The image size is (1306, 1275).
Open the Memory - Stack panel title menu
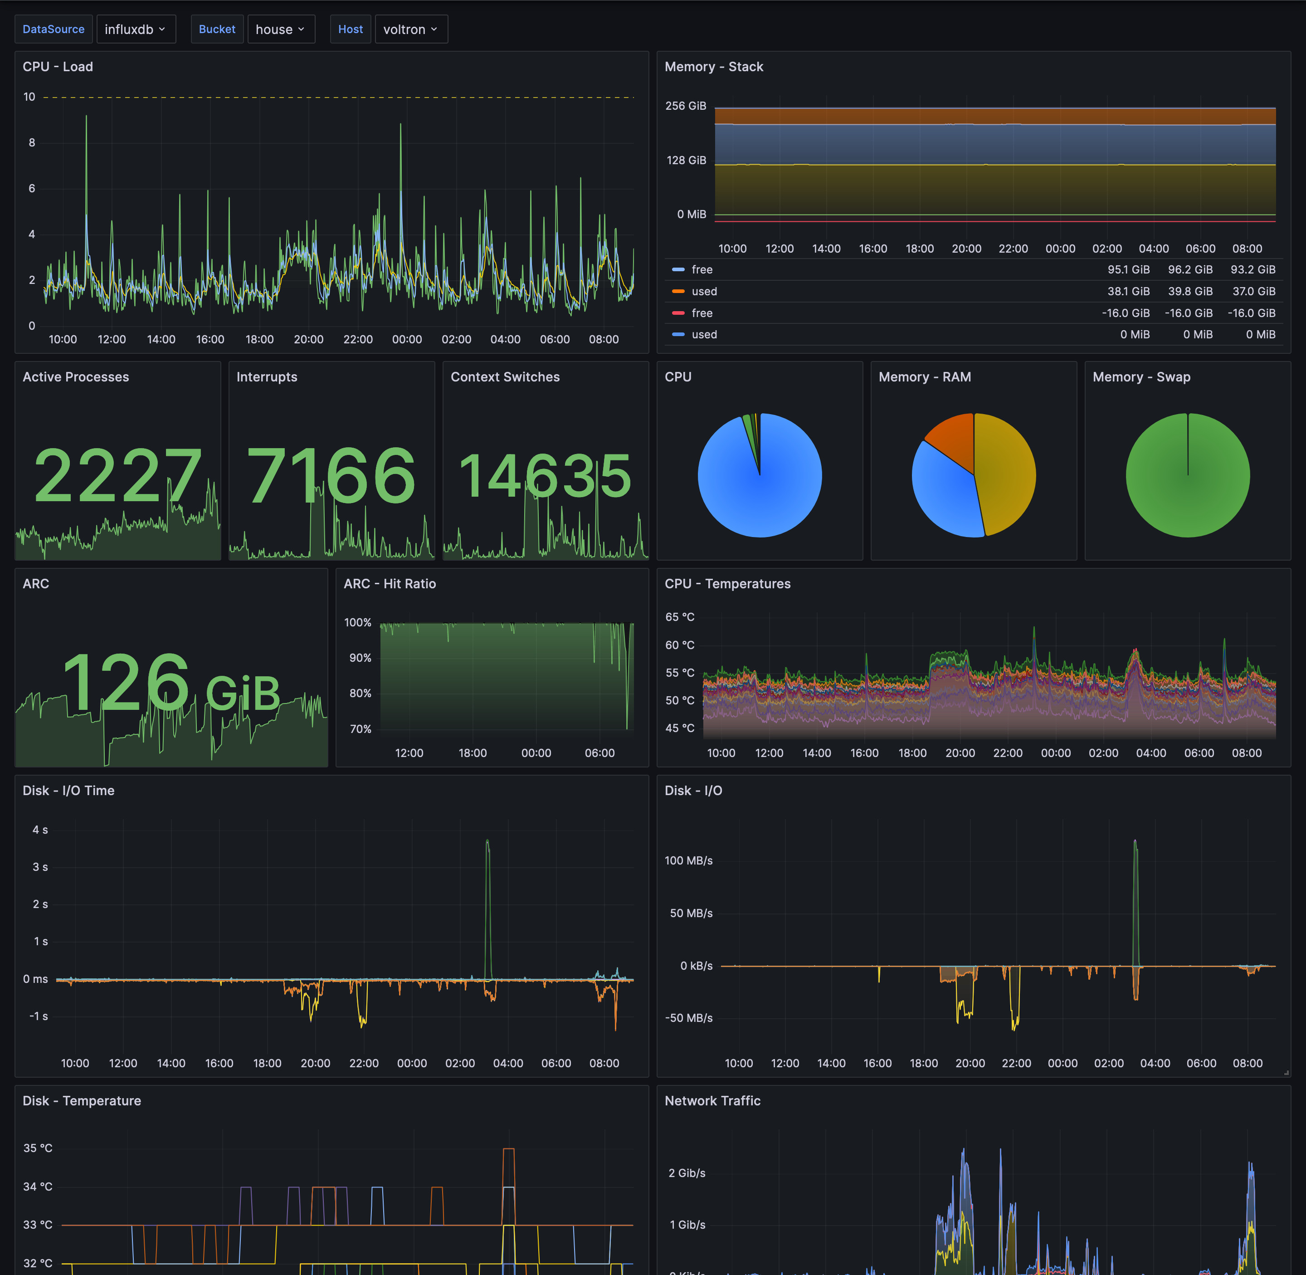[x=714, y=67]
